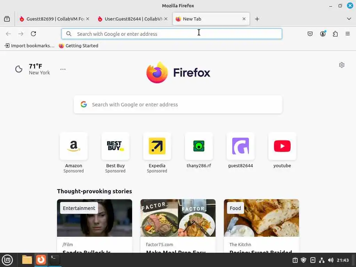Click the address bar magnifier icon
Image resolution: width=356 pixels, height=267 pixels.
69,34
